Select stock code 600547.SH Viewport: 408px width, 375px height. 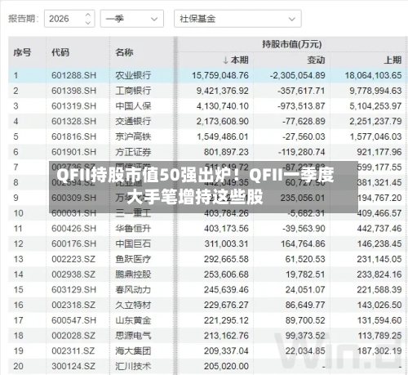(x=74, y=320)
